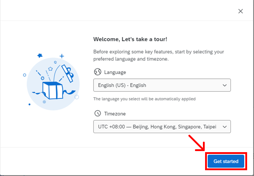Select the blue star in the illustration
This screenshot has height=176, width=254.
(x=40, y=56)
